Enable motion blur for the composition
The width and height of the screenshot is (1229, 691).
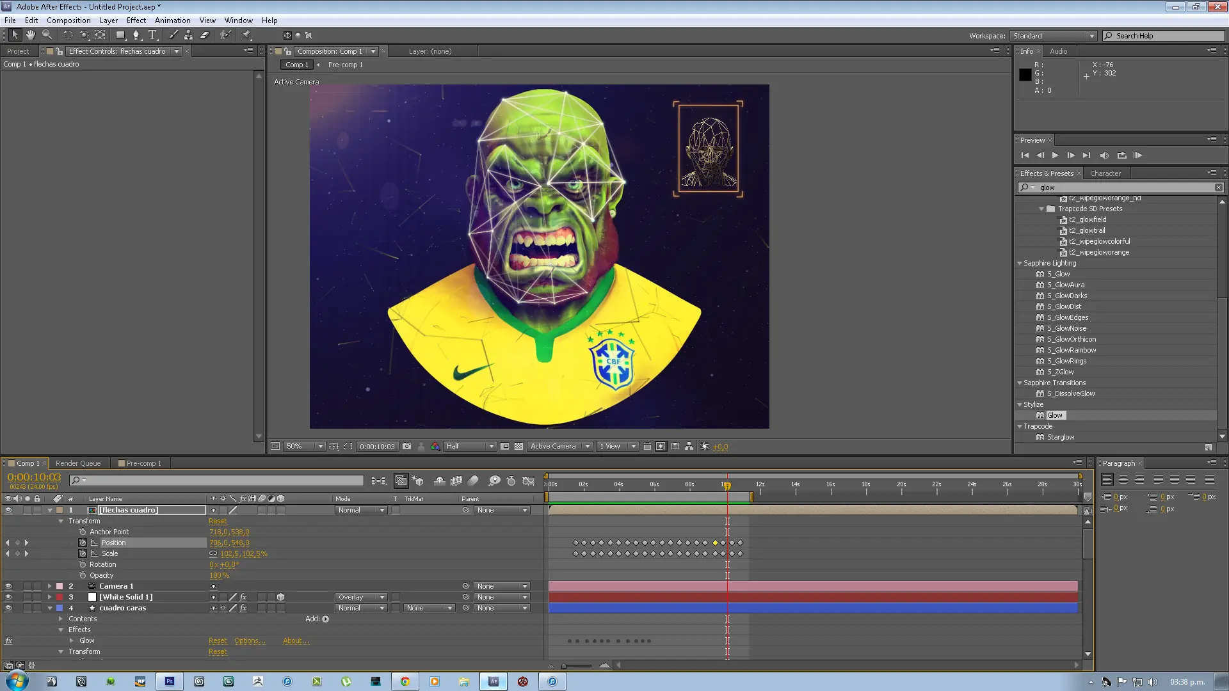click(x=474, y=481)
